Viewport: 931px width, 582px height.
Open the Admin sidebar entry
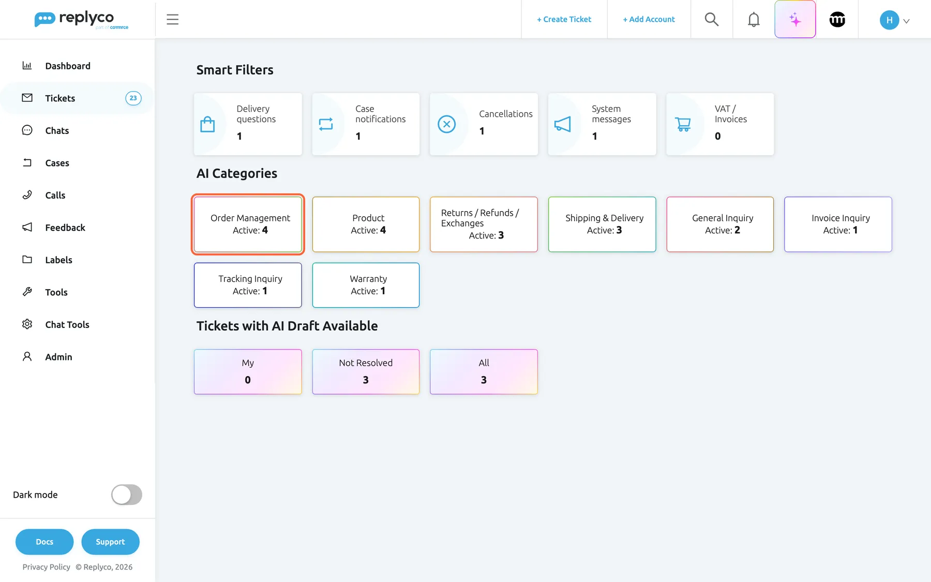tap(78, 357)
